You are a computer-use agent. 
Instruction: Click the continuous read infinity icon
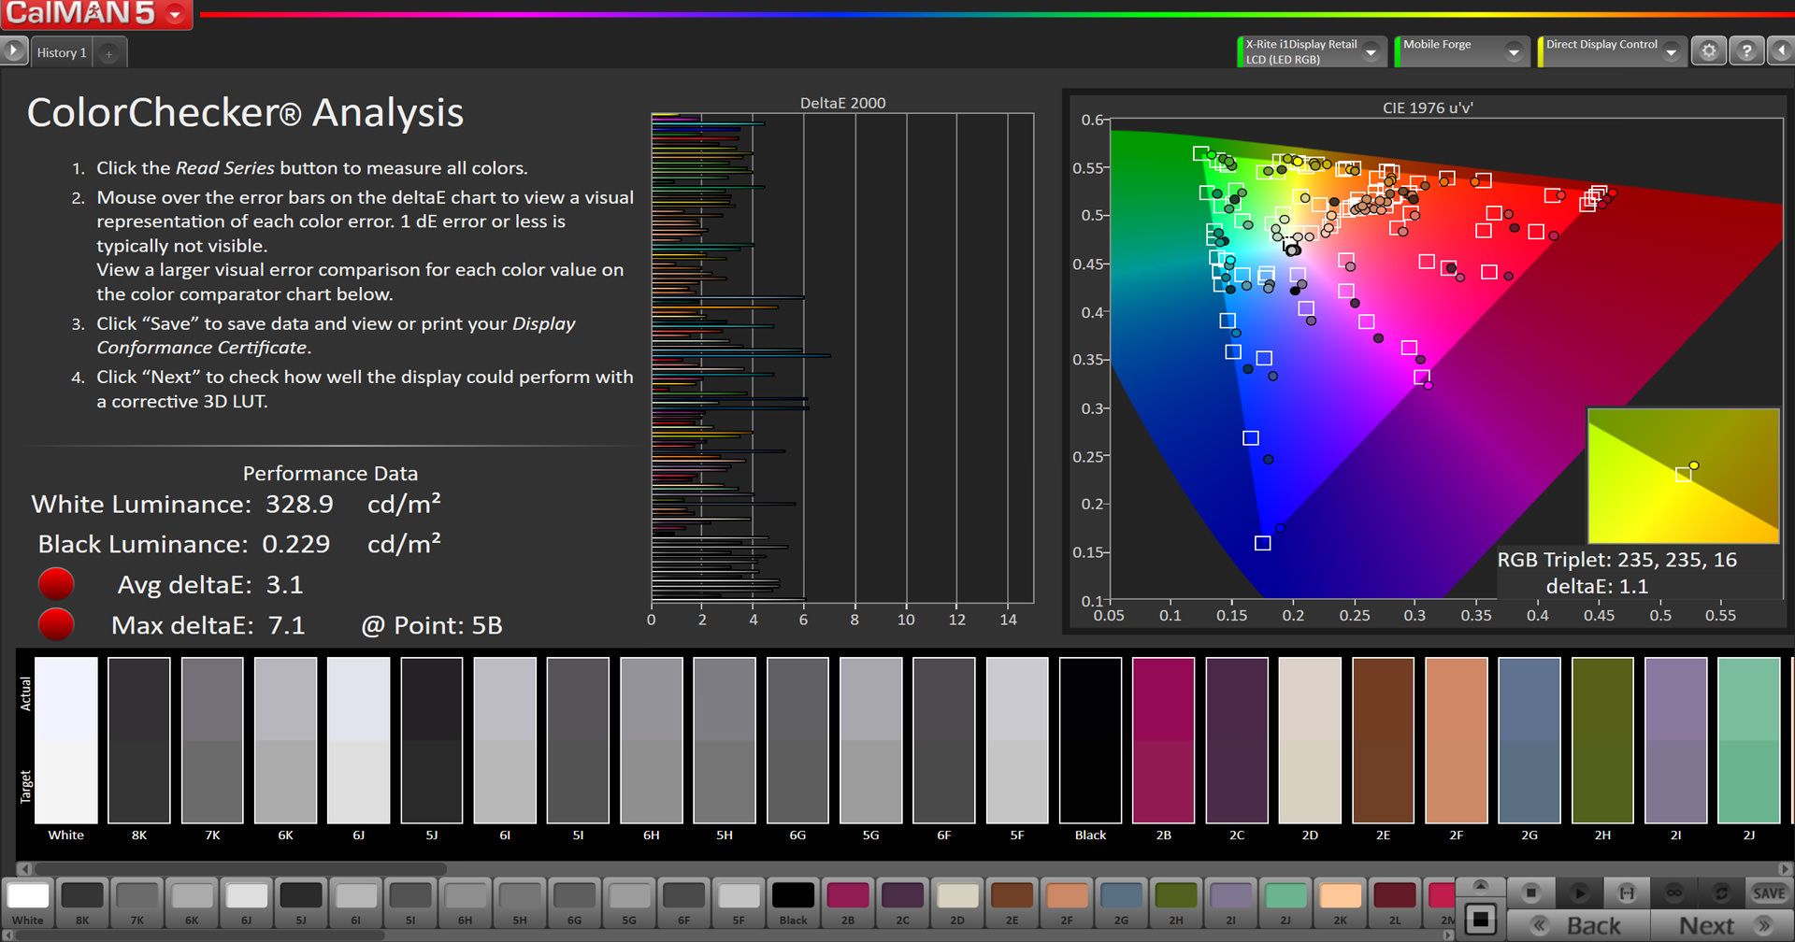click(1673, 893)
